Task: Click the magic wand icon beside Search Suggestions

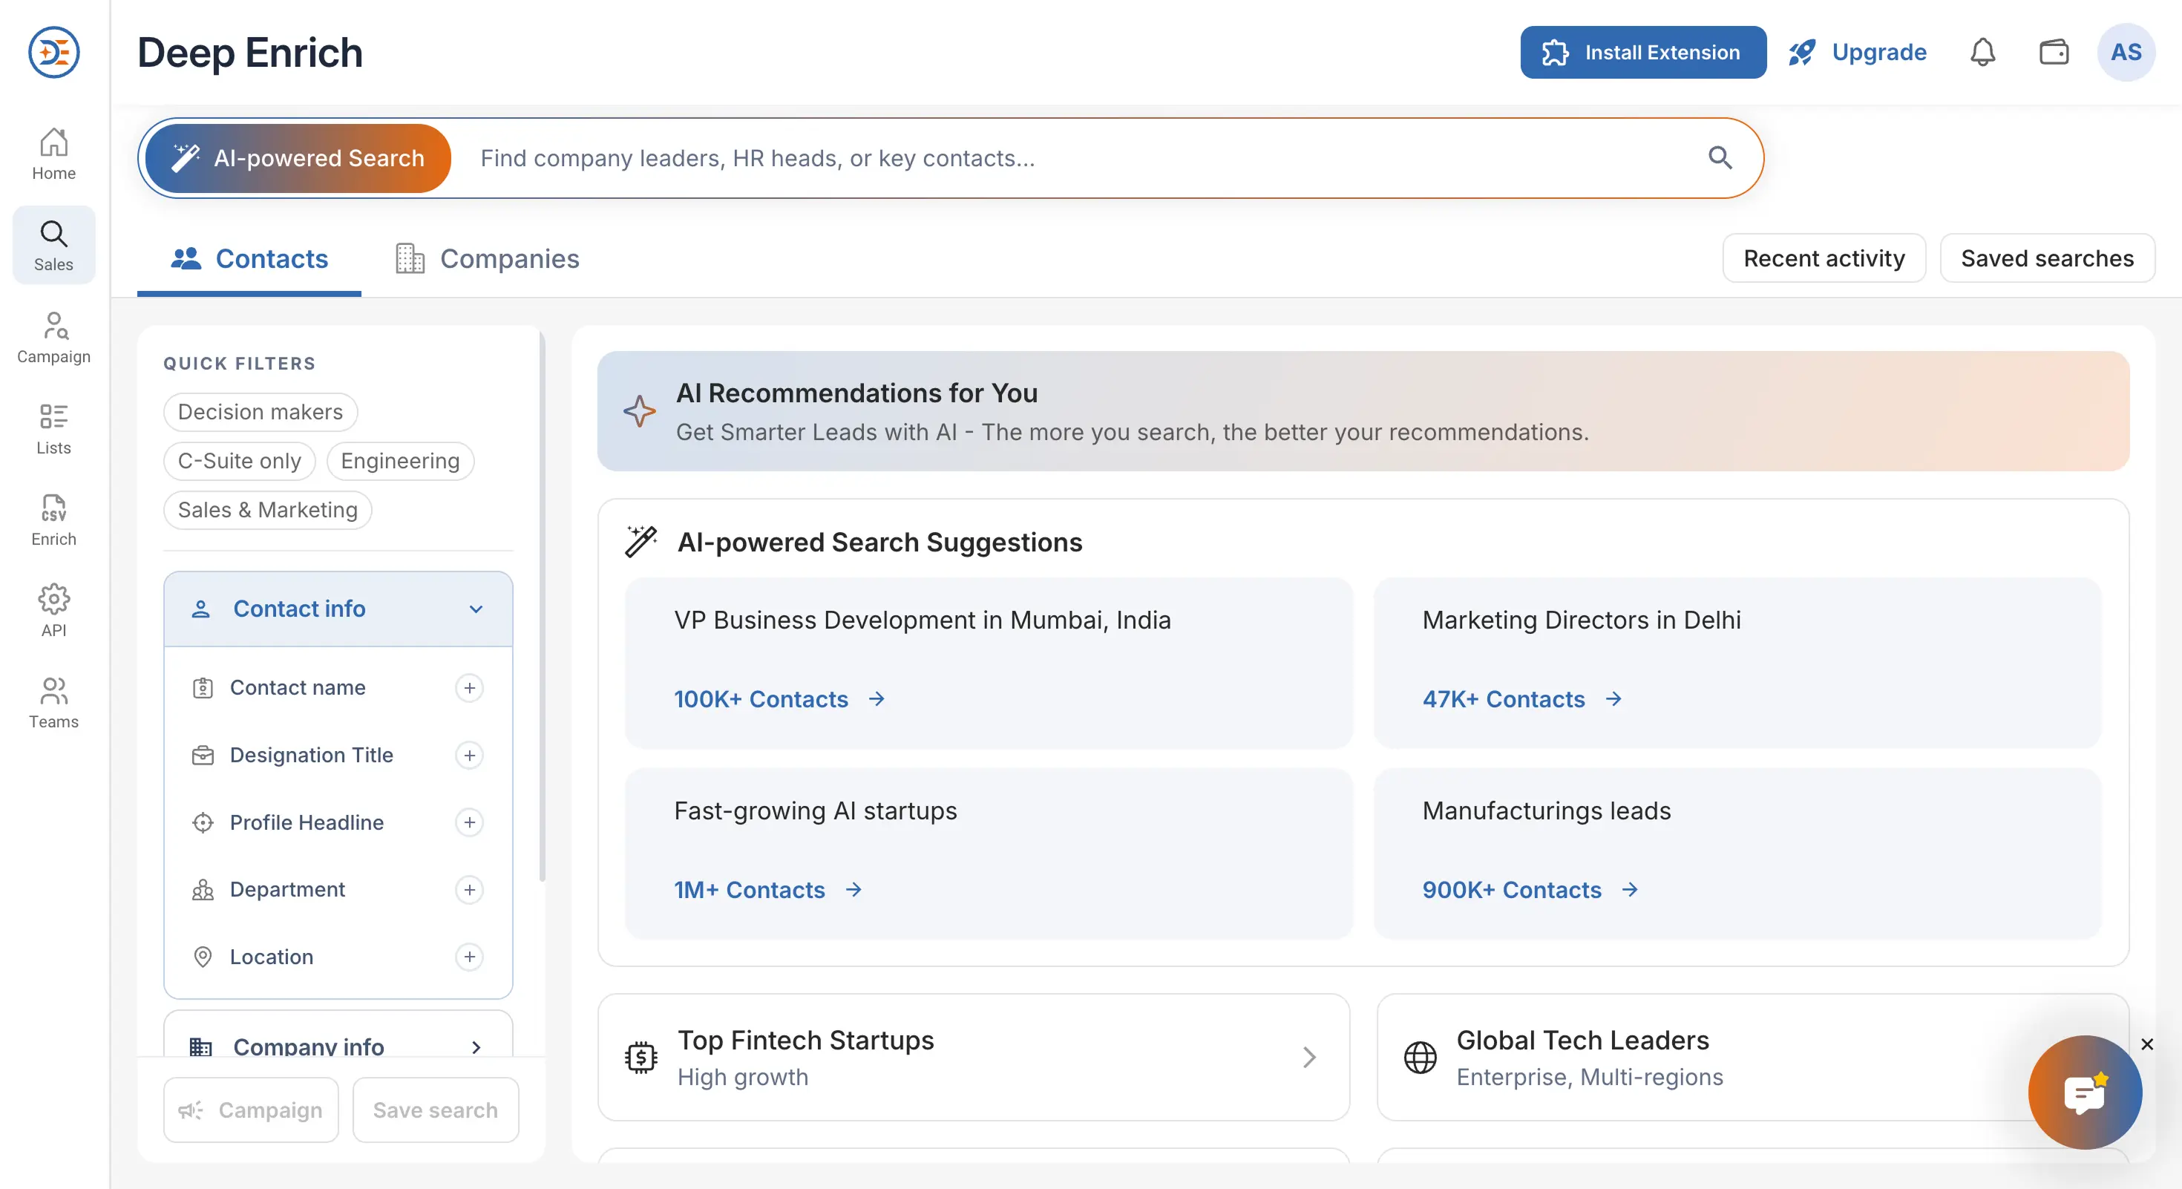Action: (x=641, y=542)
